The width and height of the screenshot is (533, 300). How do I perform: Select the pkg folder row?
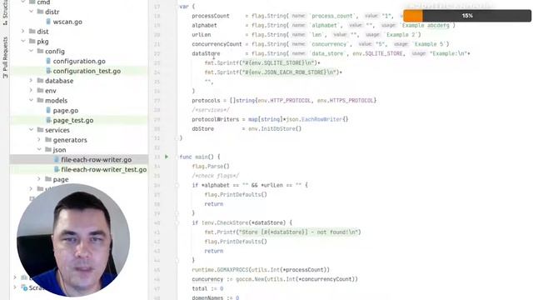(x=79, y=42)
